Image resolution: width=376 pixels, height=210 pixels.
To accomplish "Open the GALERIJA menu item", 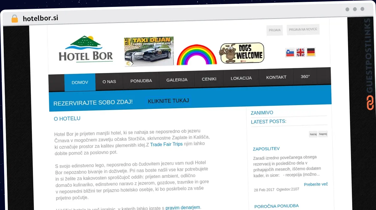I will pyautogui.click(x=177, y=80).
